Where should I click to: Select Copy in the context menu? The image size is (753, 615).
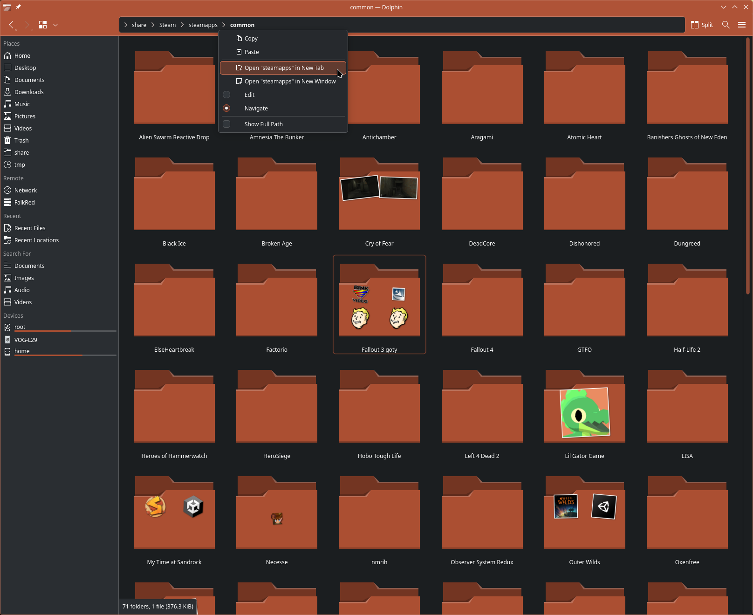coord(283,38)
